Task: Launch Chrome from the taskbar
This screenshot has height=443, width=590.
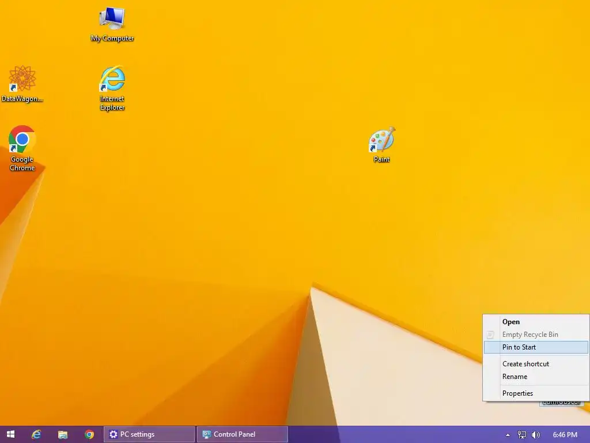Action: tap(89, 434)
